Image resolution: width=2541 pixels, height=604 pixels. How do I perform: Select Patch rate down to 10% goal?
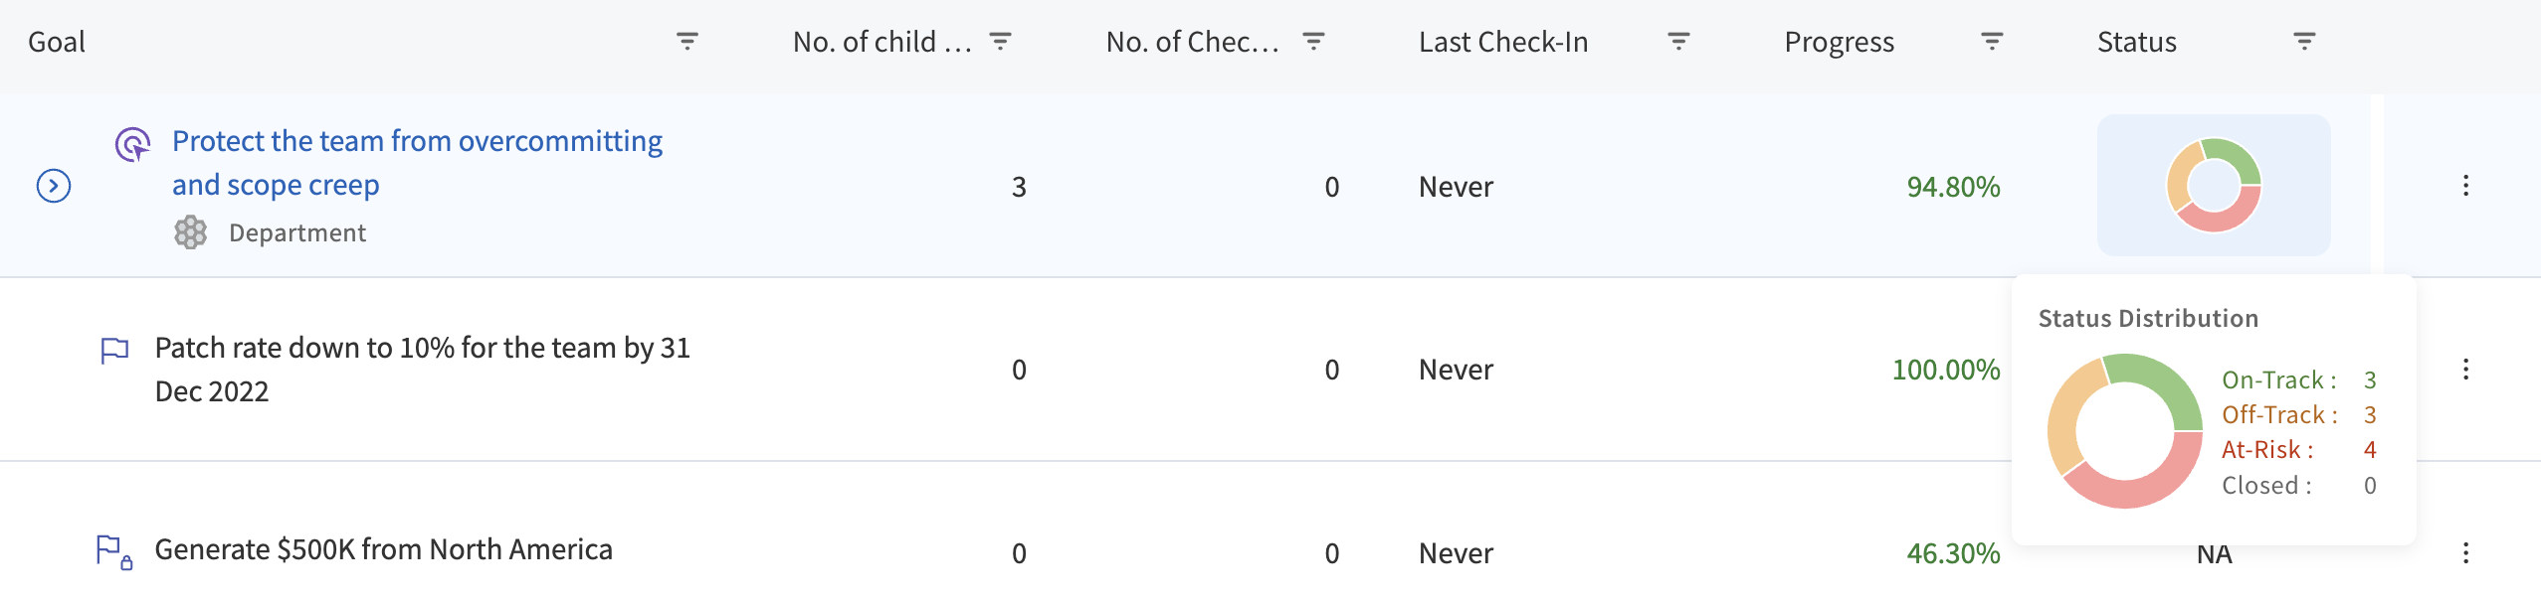pyautogui.click(x=422, y=370)
